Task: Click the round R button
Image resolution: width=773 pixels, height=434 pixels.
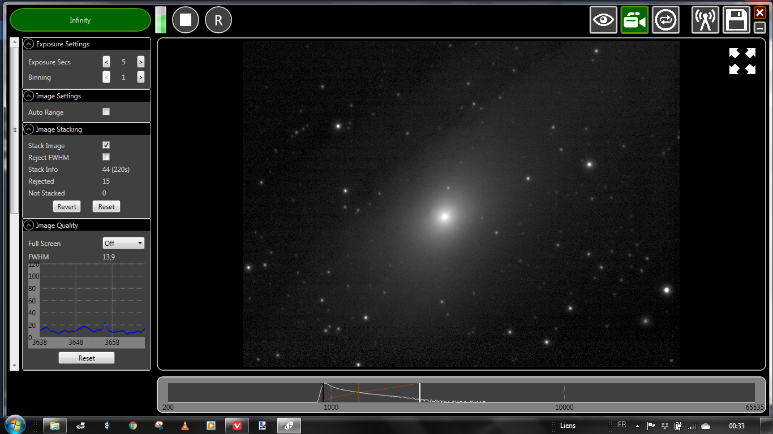Action: point(218,20)
